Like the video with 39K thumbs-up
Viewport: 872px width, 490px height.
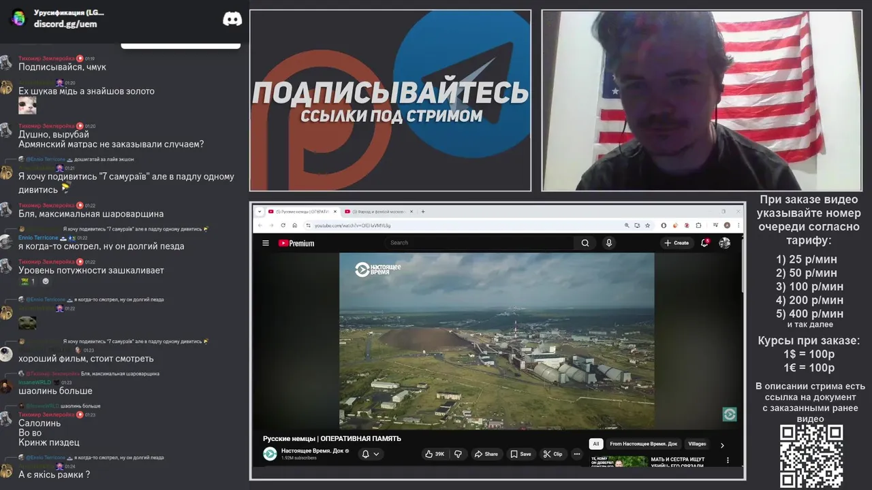435,454
